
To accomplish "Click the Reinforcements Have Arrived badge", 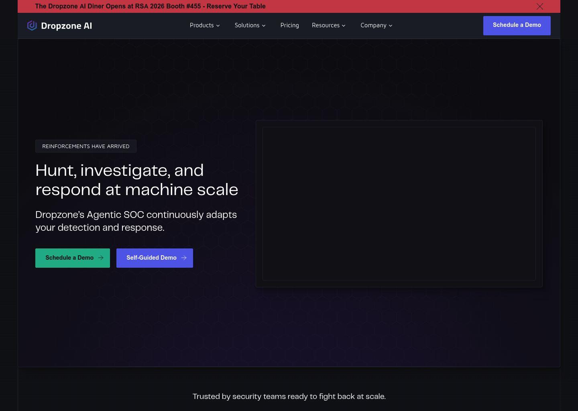I will tap(86, 146).
